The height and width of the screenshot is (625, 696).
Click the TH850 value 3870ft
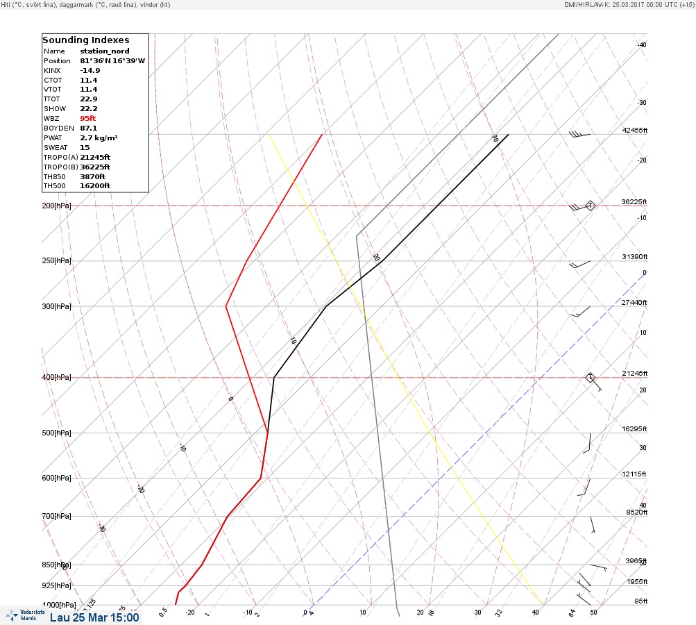(93, 177)
